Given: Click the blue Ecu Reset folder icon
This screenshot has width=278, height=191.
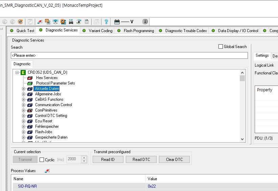Looking at the screenshot, I should pos(30,121).
